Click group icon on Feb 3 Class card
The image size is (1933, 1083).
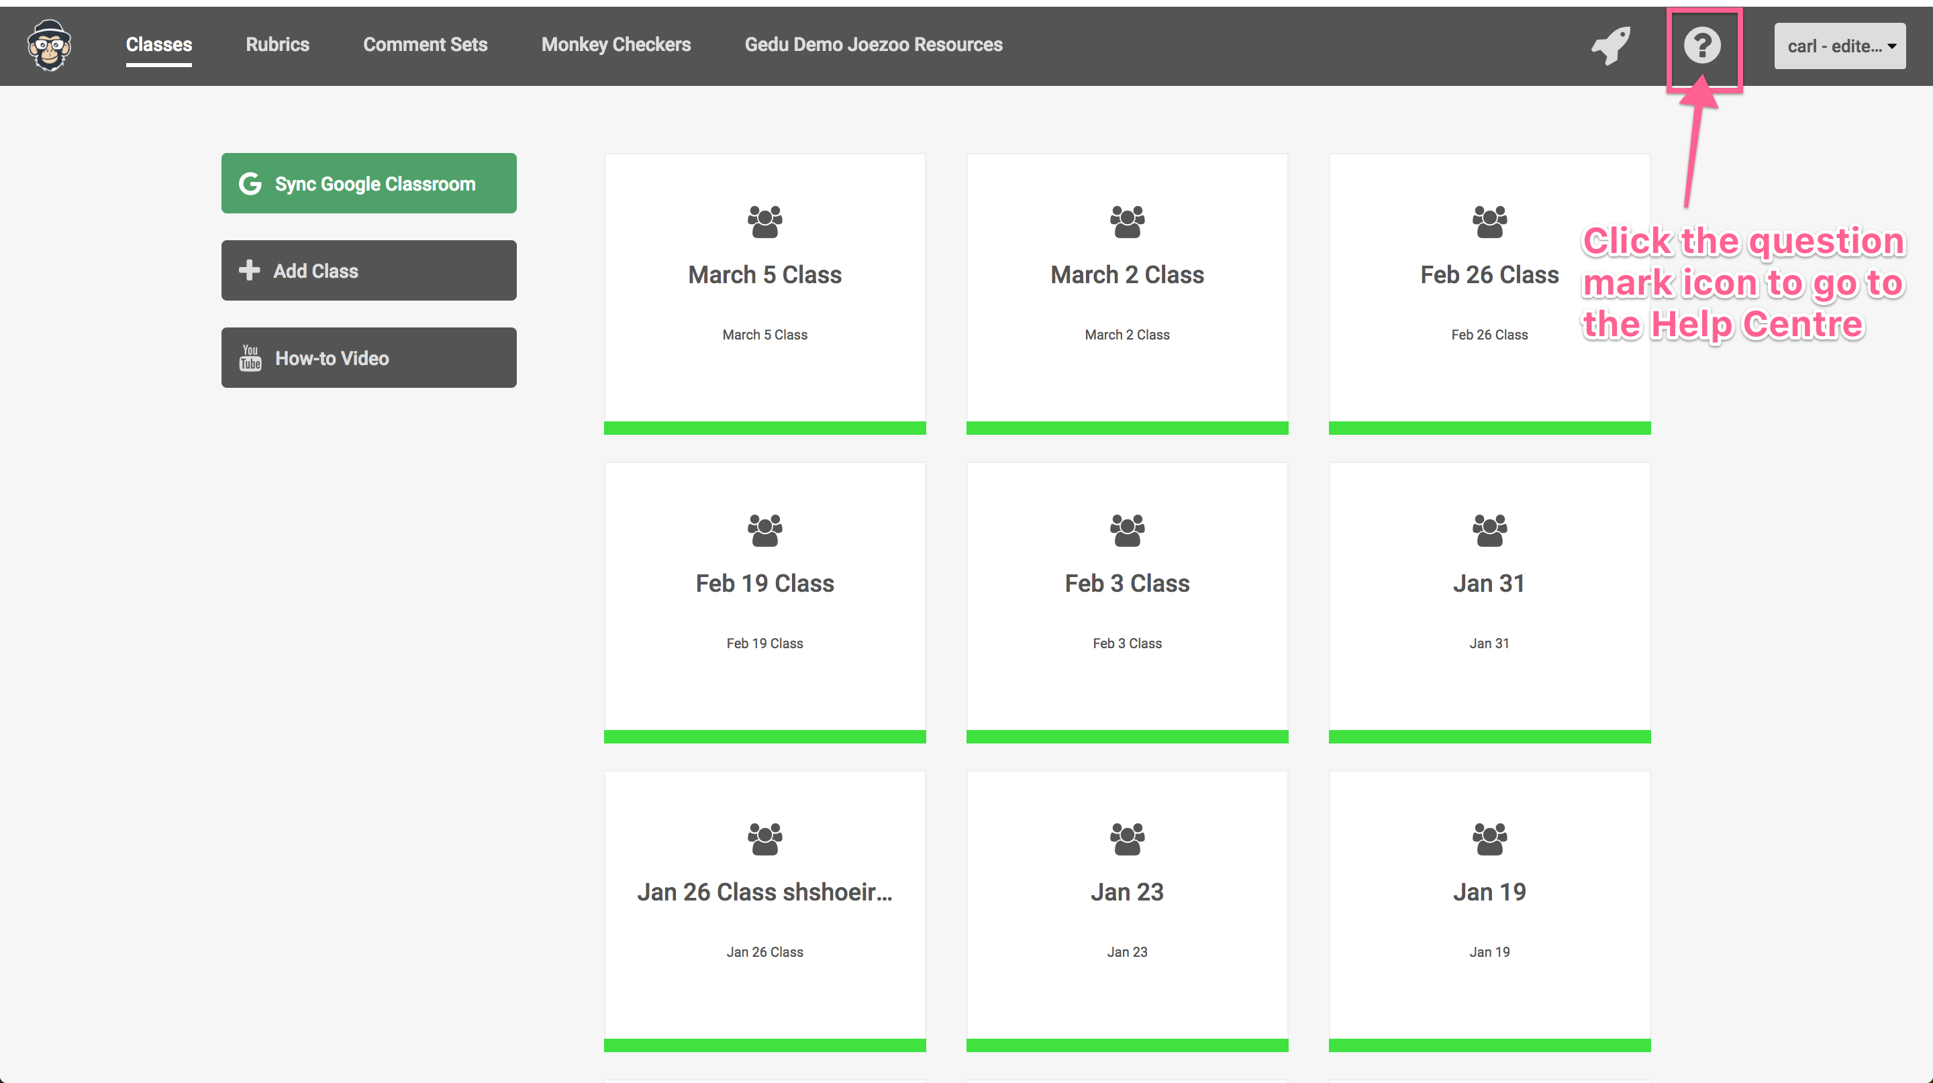pos(1126,530)
